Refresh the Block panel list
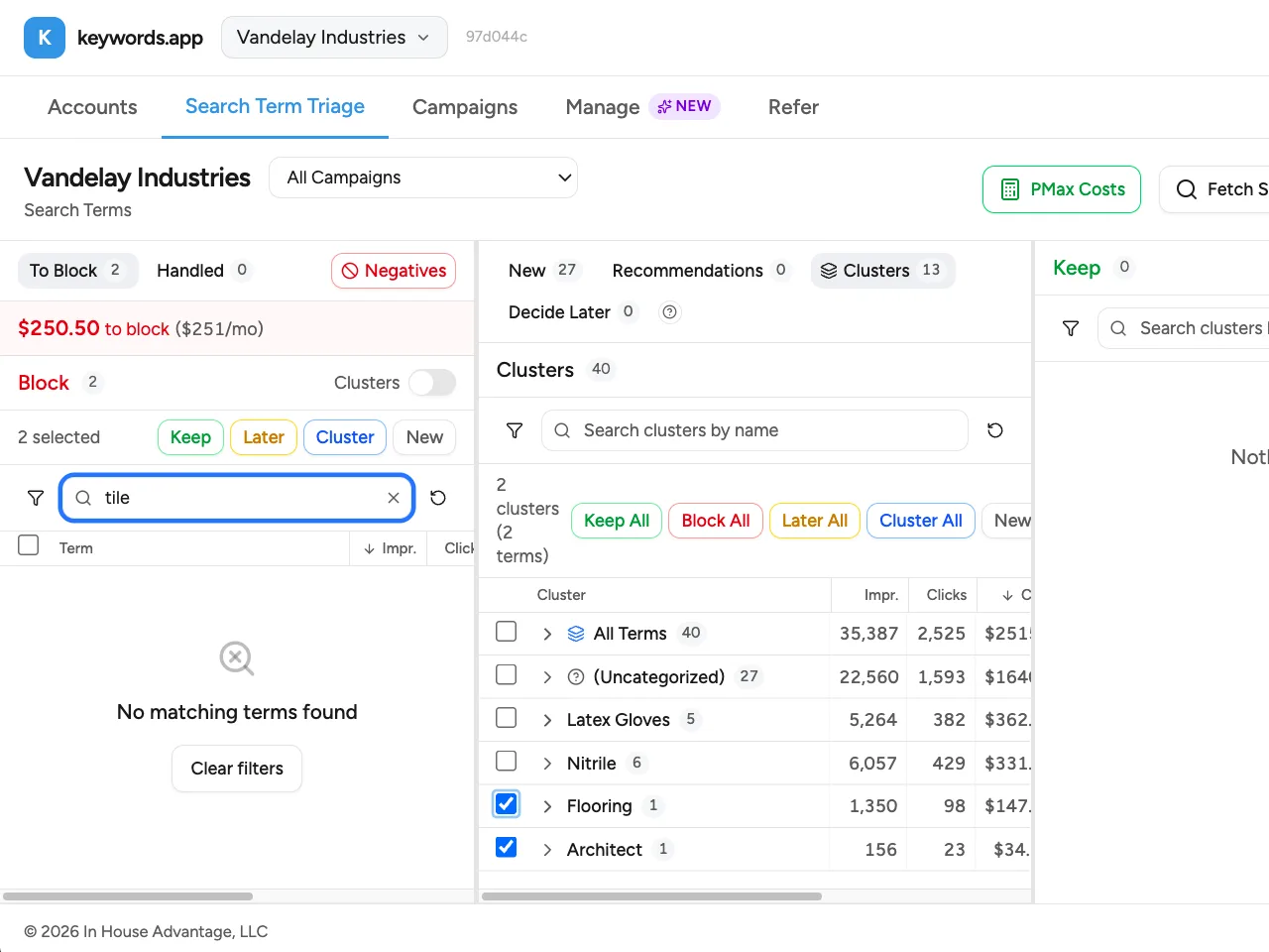 (438, 498)
